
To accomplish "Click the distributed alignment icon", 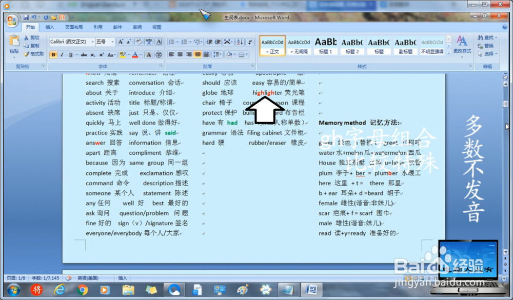I will click(206, 54).
